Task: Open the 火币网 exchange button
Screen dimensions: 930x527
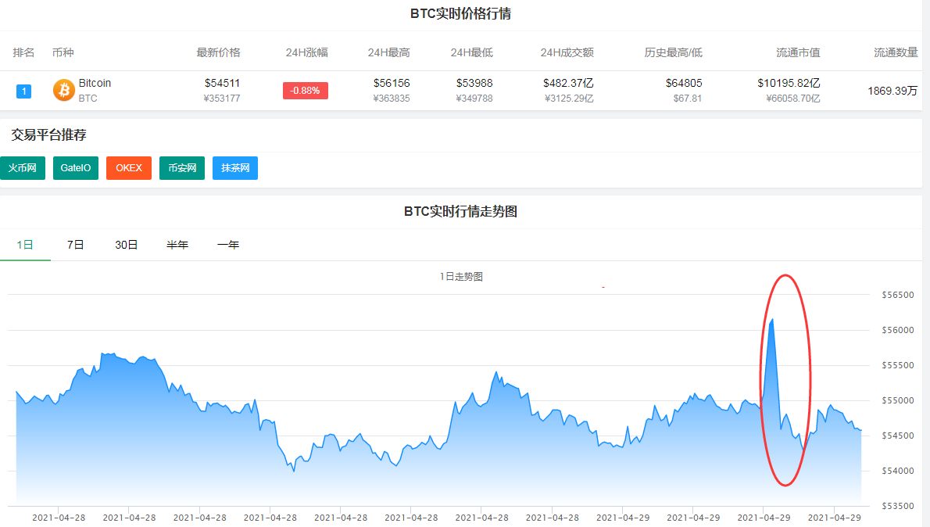Action: click(x=23, y=168)
